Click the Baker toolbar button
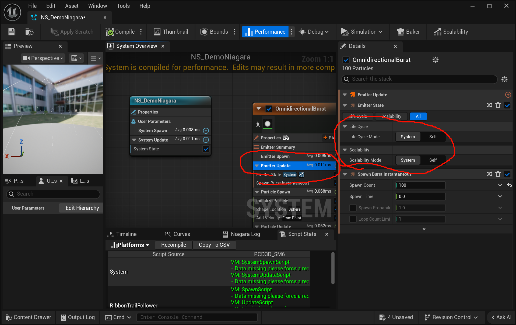Screen dimensions: 516x325 click(x=408, y=32)
